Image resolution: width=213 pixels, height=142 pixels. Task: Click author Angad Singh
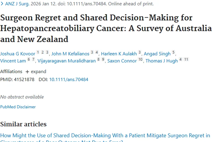click(157, 54)
